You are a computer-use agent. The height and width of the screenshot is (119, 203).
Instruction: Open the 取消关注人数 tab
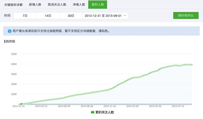point(57,5)
